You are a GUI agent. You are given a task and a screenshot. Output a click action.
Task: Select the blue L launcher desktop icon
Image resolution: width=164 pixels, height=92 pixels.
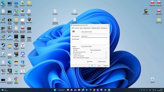point(23,64)
